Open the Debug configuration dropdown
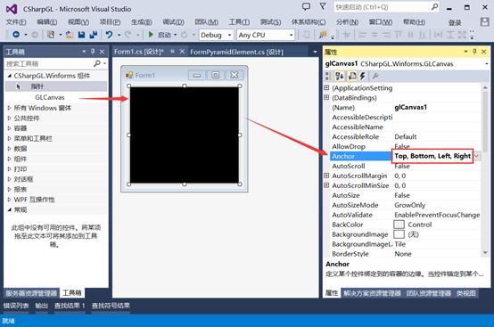 [x=230, y=35]
